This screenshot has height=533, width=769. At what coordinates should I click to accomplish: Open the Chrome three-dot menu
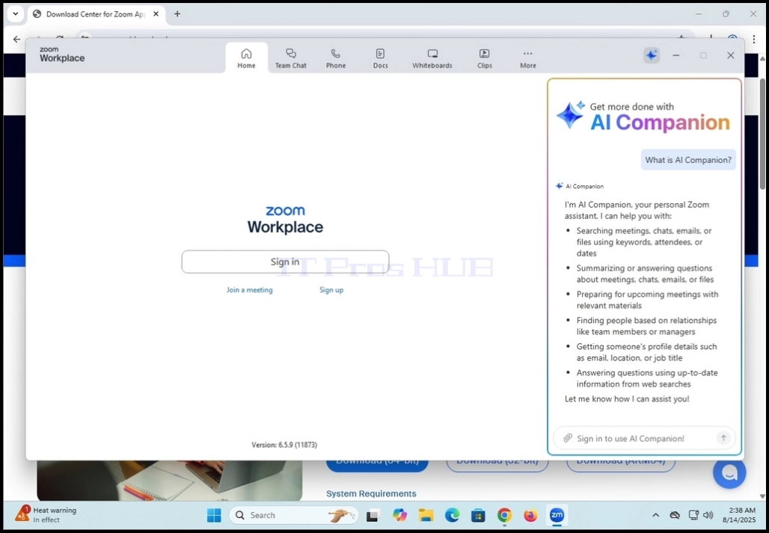[754, 39]
